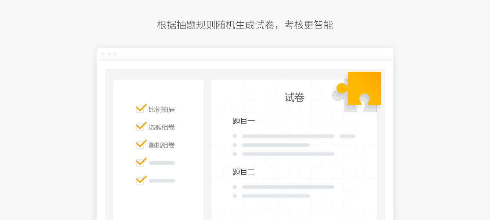Uncheck the last checkbox in the list

tap(140, 181)
